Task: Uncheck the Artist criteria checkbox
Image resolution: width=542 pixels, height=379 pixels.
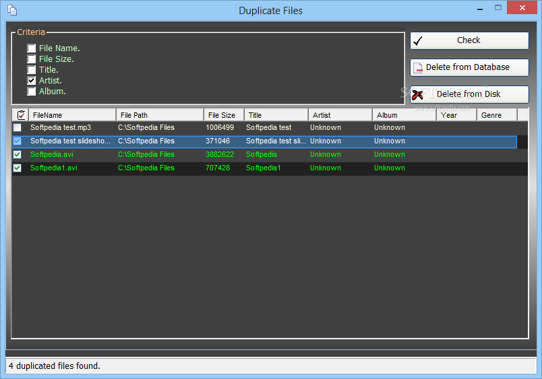Action: [32, 80]
